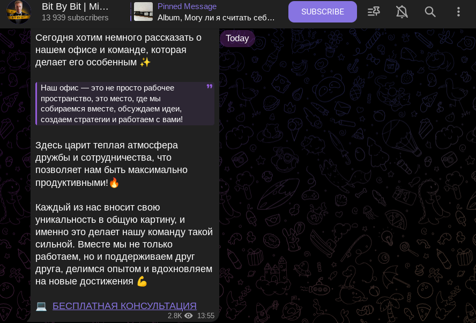Toggle the muted notifications bell icon
476x323 pixels.
pyautogui.click(x=401, y=12)
